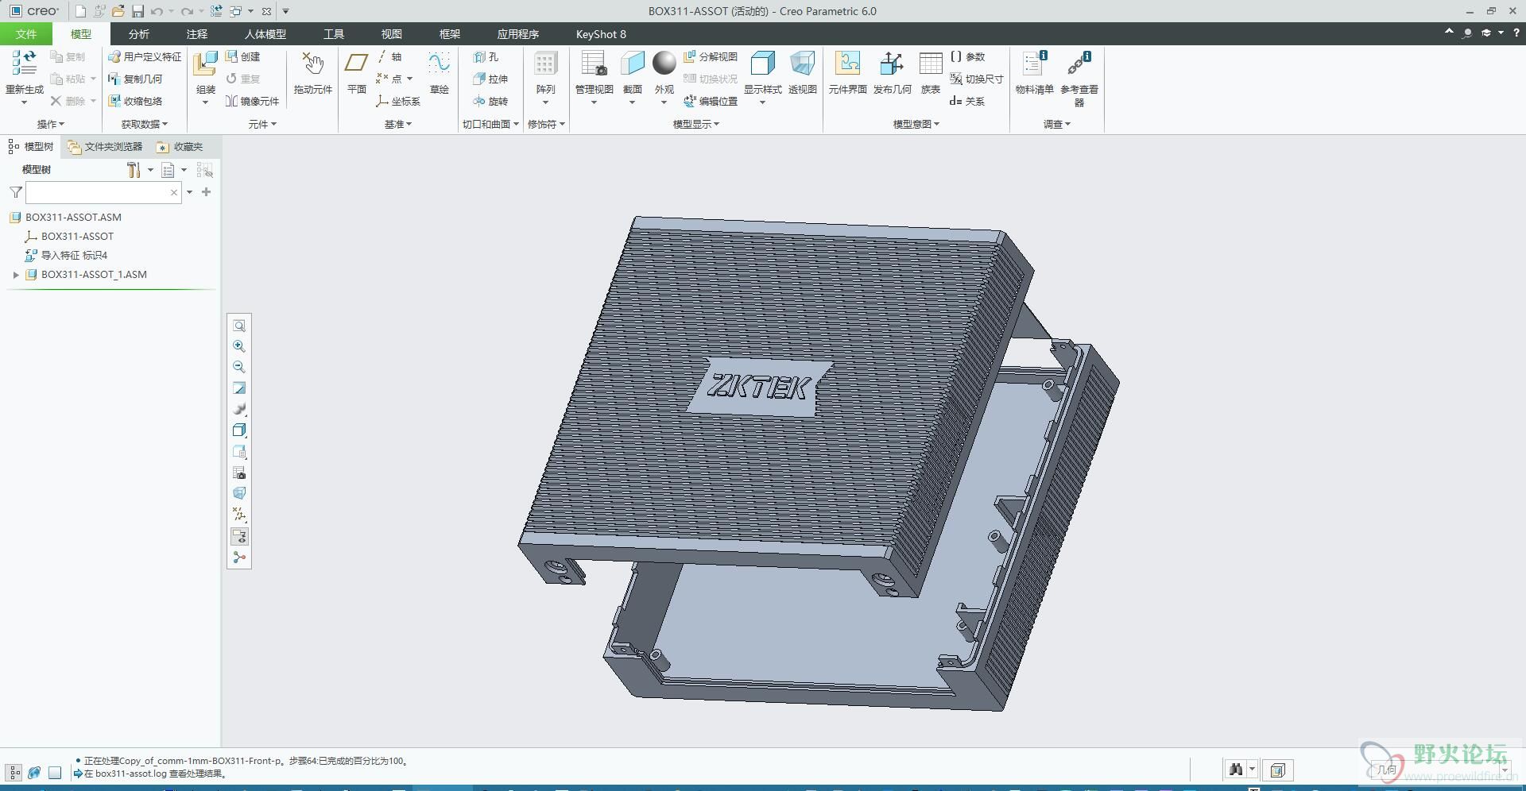The height and width of the screenshot is (791, 1526).
Task: Click the Component Interface (元件界面) icon
Action: [x=847, y=64]
